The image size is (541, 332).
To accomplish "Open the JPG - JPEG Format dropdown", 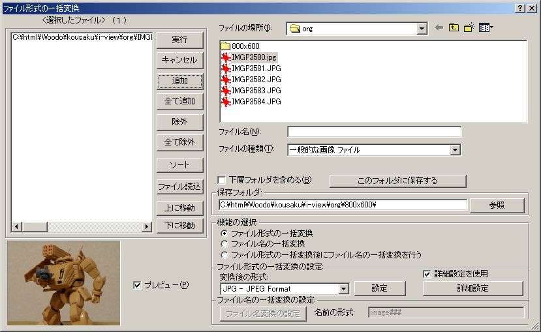I will pyautogui.click(x=343, y=289).
